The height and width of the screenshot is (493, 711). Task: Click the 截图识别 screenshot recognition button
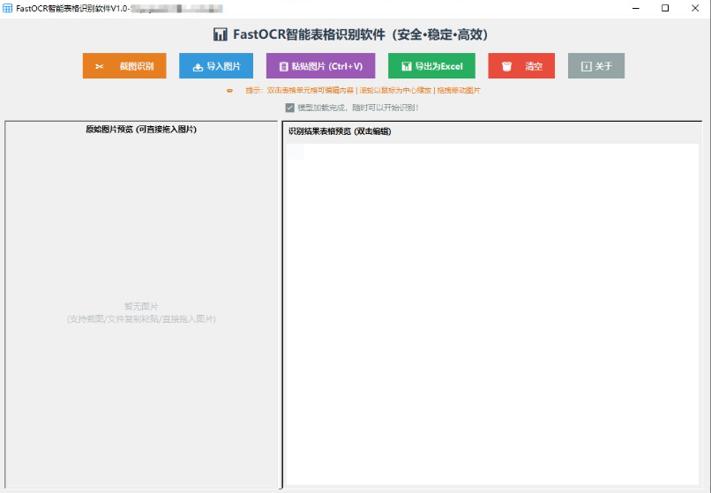[124, 66]
